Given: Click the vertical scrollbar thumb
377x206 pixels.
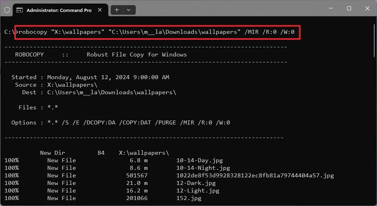Looking at the screenshot, I should click(374, 40).
